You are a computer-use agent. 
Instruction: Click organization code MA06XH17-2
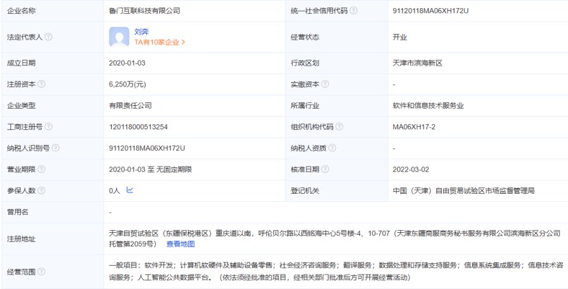[x=414, y=127]
